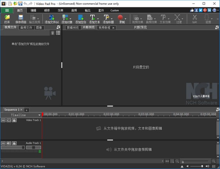
Task: Switch to the 效果 (Effects) ribbon tab
Action: (60, 10)
